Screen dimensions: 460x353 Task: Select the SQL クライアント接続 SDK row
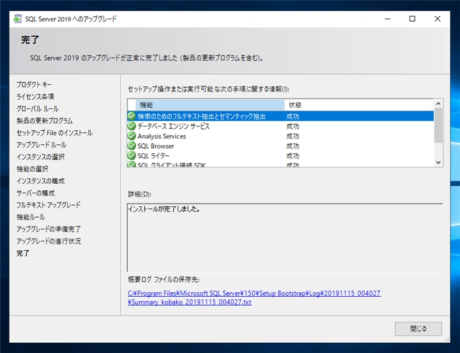280,164
